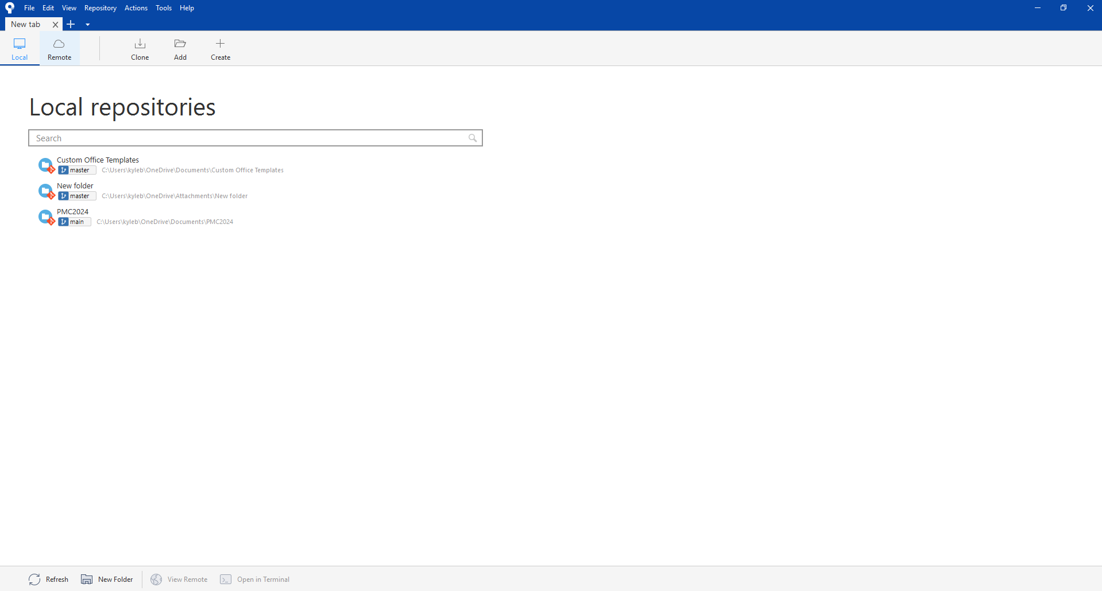Click the Clone repository icon
Viewport: 1102px width, 591px height.
point(140,44)
